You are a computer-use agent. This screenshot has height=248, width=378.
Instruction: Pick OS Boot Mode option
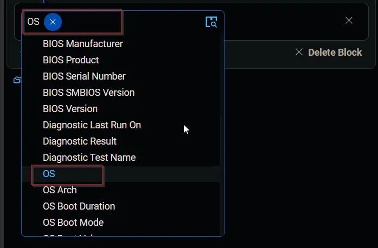pyautogui.click(x=73, y=223)
